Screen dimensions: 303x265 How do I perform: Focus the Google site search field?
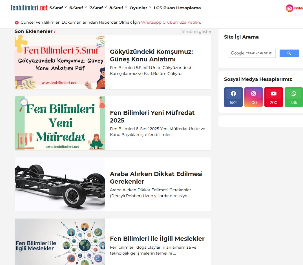(252, 54)
